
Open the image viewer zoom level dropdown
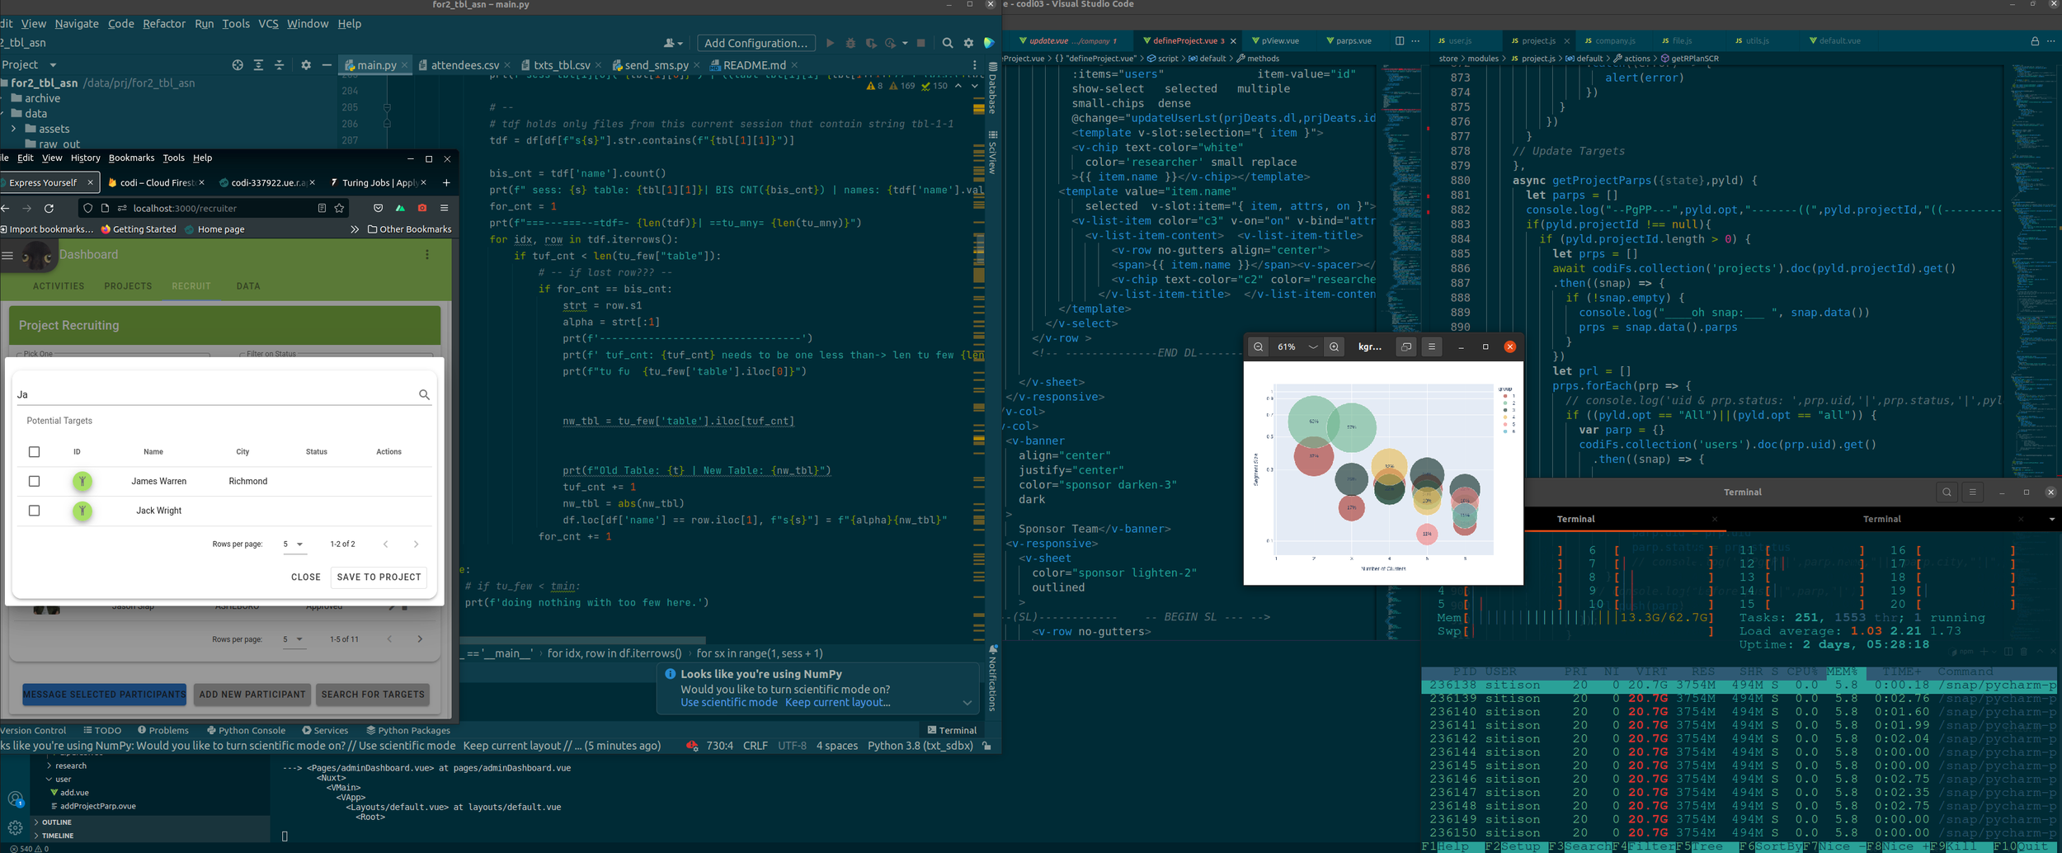(1312, 347)
